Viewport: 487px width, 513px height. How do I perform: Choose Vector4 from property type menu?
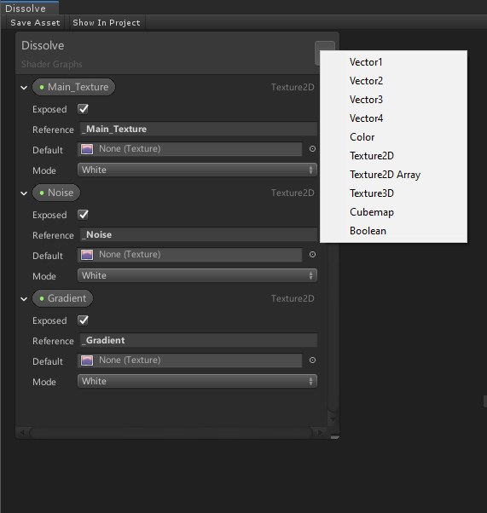(x=393, y=118)
